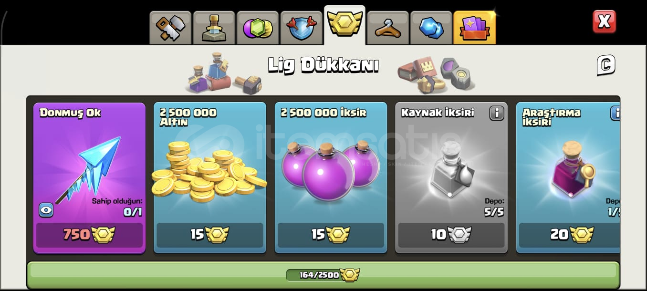Open the gems and resources tab

257,28
